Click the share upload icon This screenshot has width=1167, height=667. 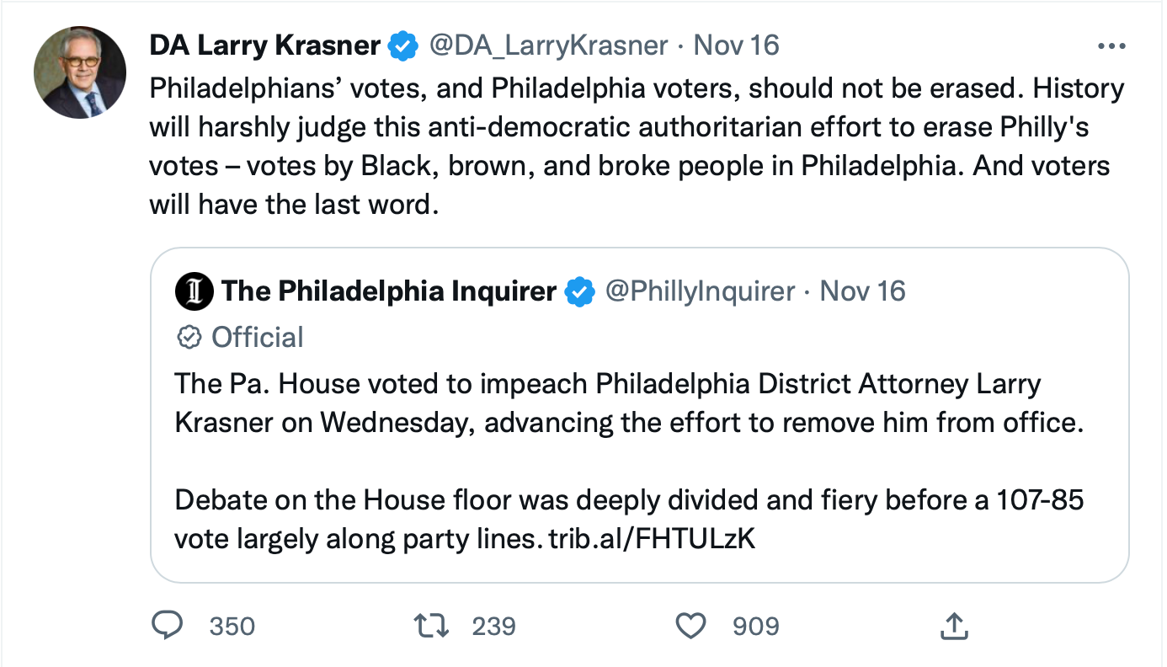953,625
